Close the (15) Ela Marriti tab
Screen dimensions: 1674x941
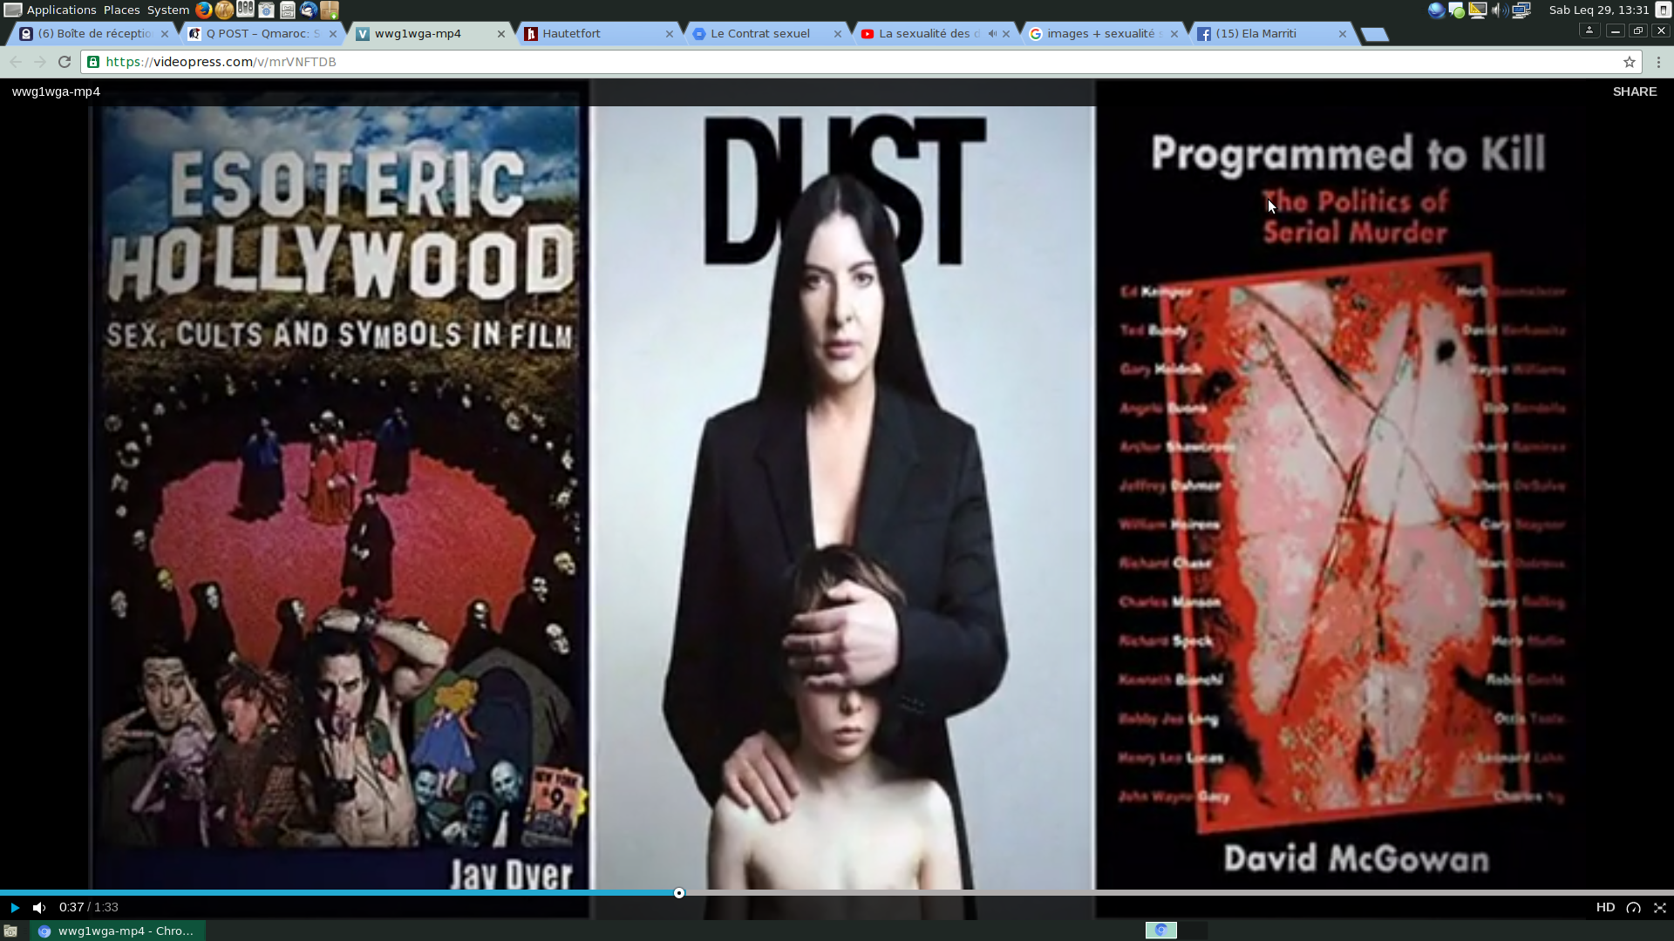coord(1343,34)
